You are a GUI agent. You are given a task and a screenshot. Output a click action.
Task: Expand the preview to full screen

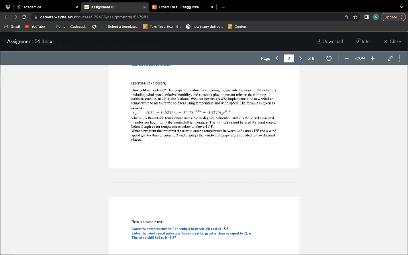[390, 58]
